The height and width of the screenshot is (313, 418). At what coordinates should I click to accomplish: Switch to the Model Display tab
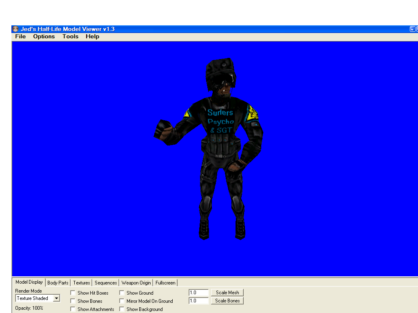[x=29, y=282]
